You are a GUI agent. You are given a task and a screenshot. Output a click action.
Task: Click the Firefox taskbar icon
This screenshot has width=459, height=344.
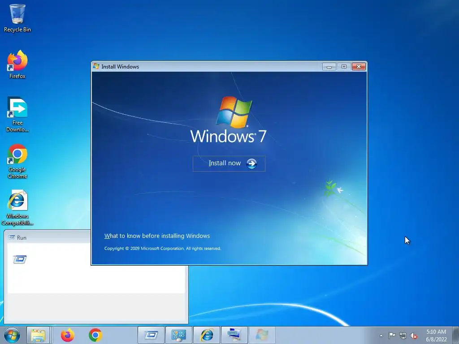tap(67, 335)
